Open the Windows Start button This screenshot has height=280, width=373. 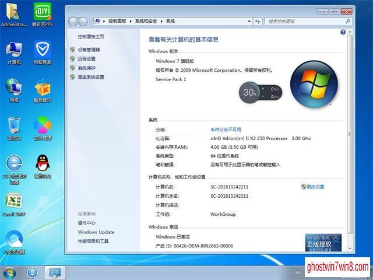[x=9, y=273]
